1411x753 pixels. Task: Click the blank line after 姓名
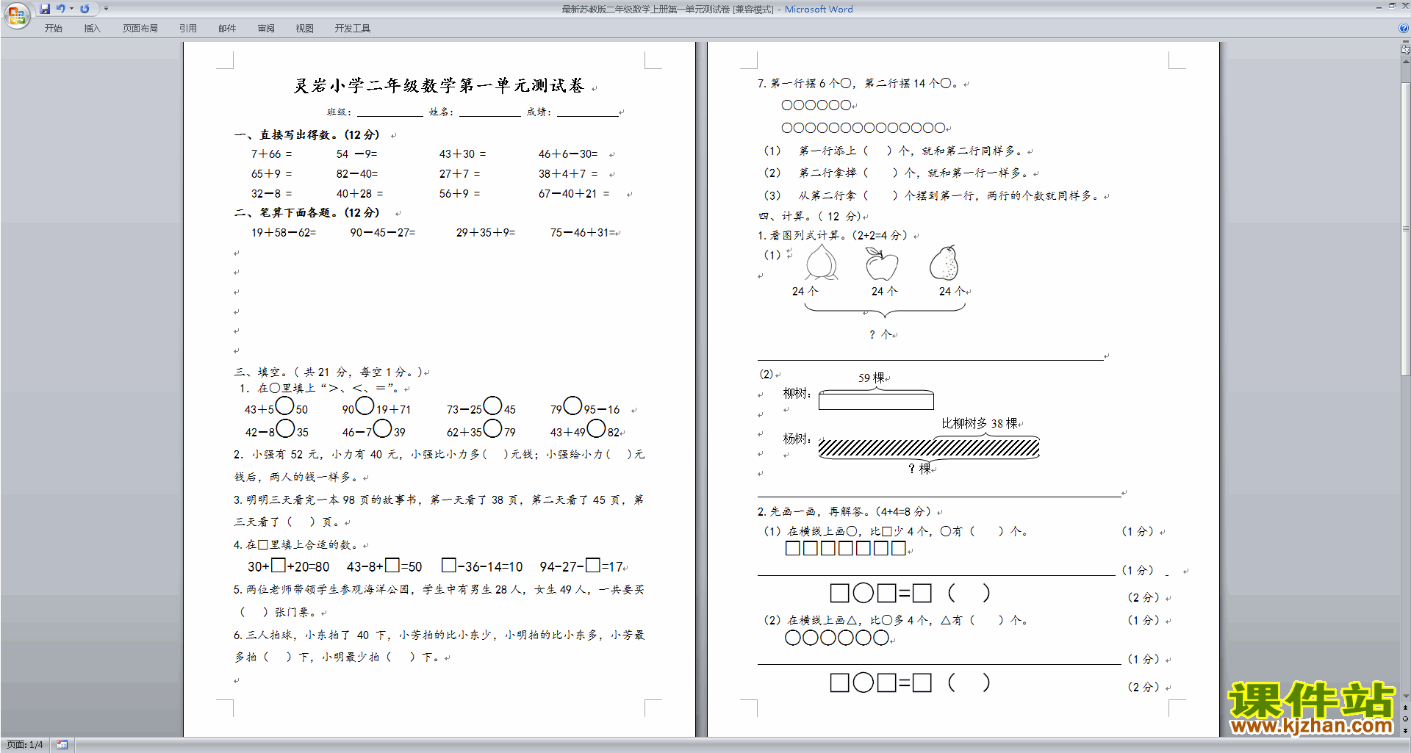tap(489, 112)
